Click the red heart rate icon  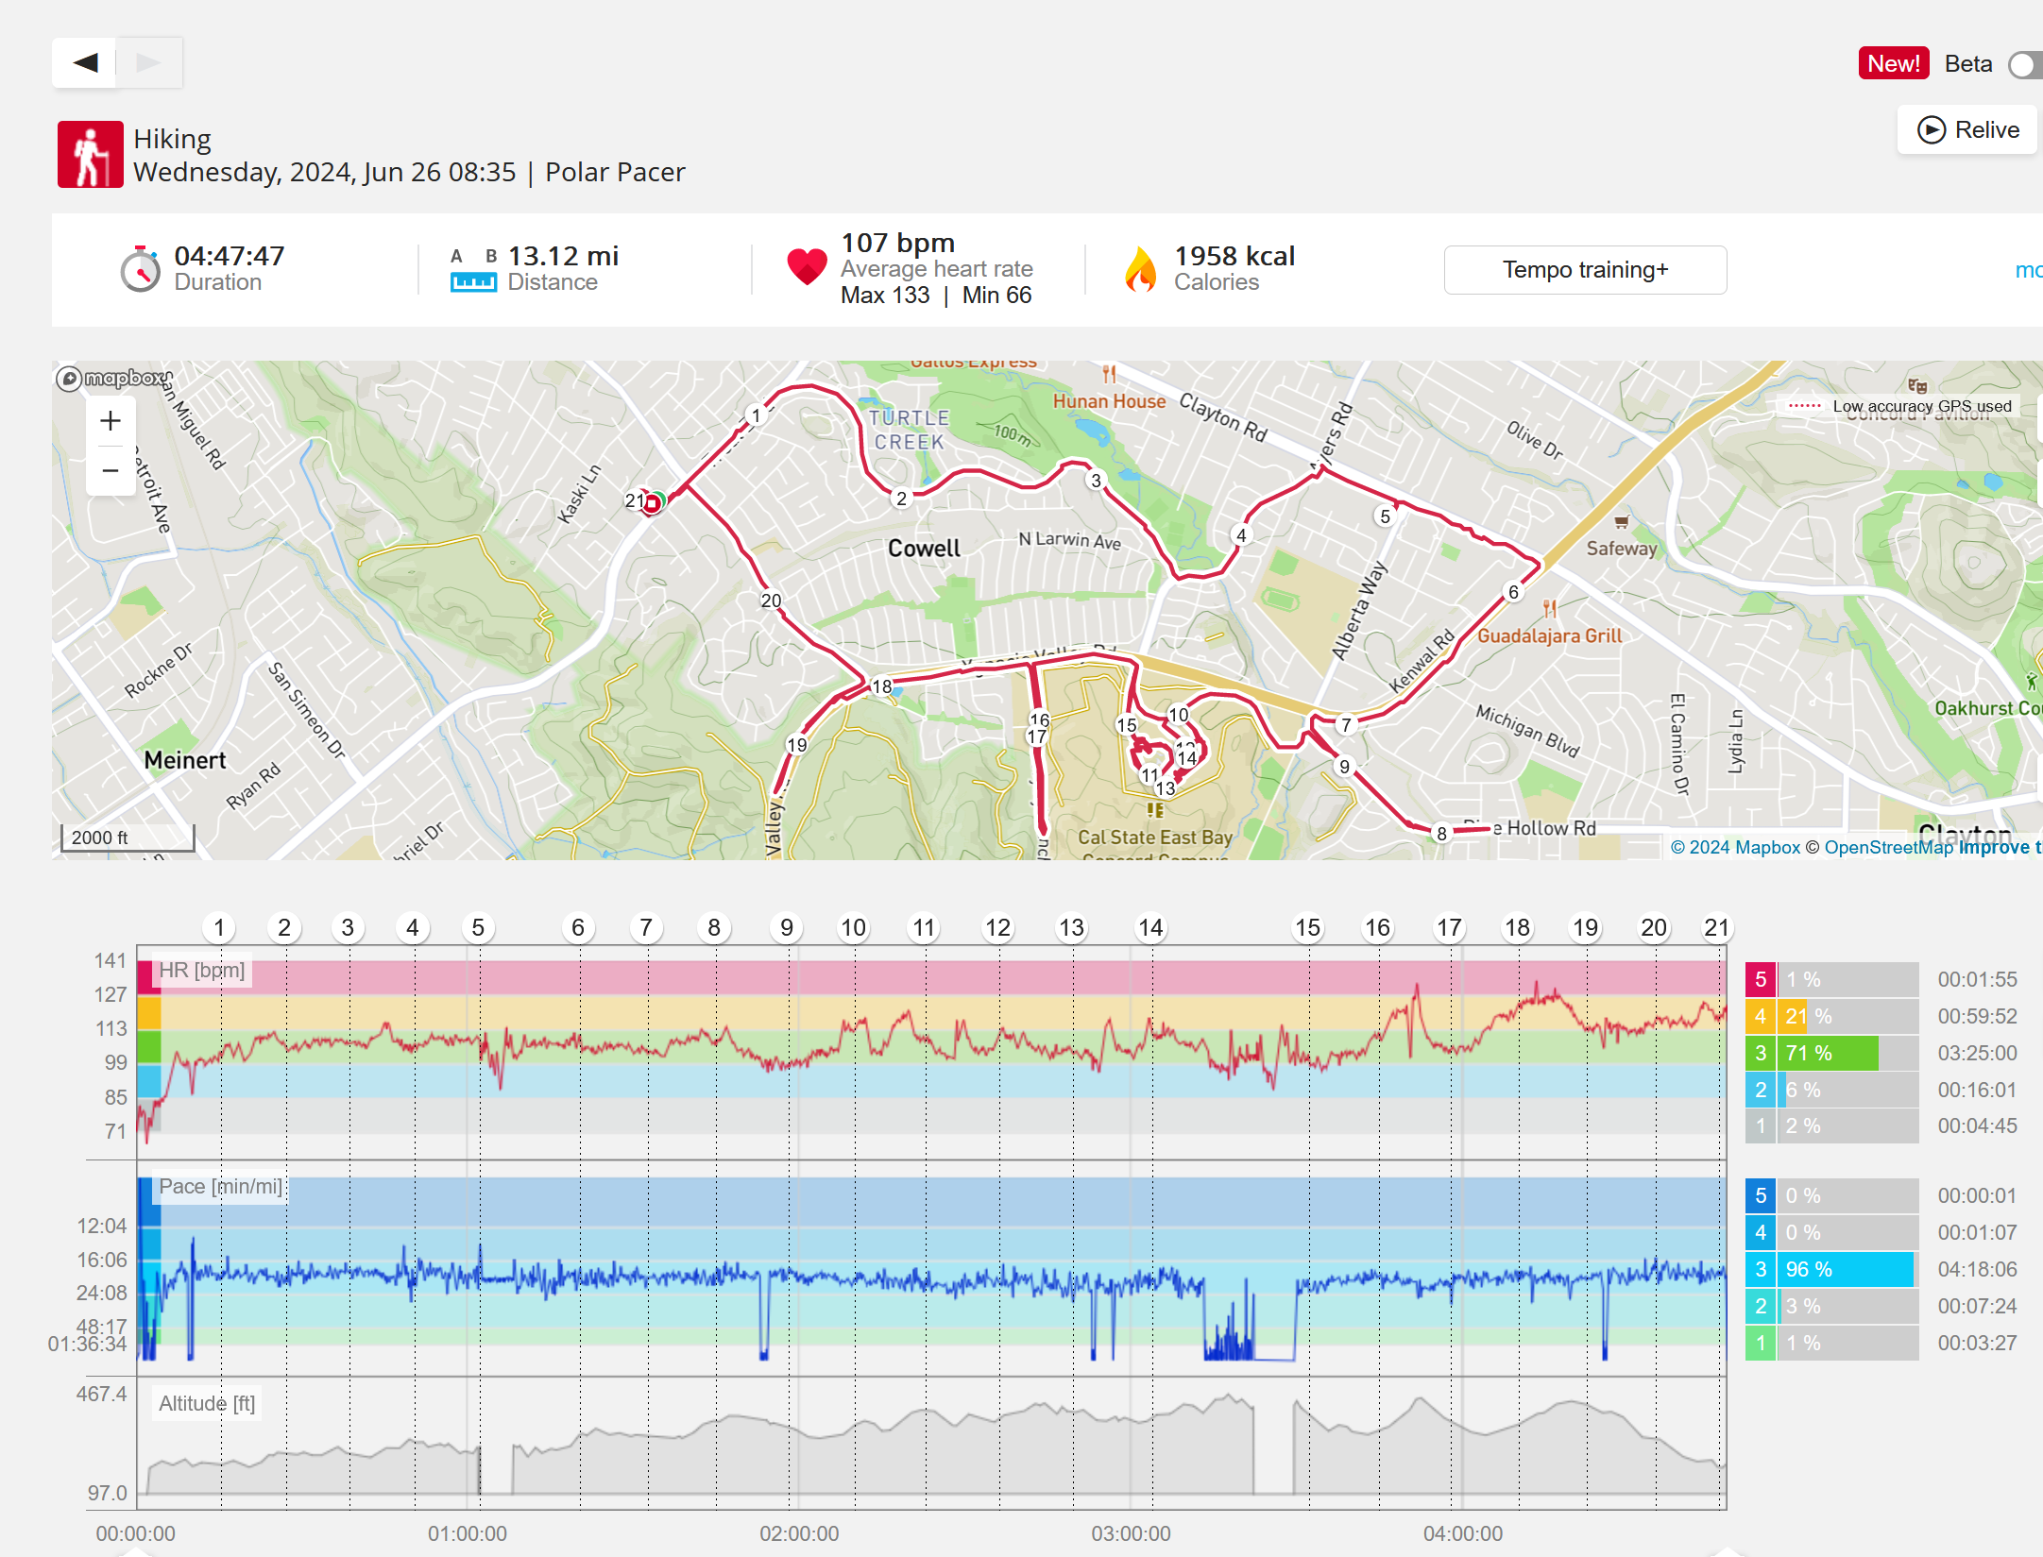(807, 267)
